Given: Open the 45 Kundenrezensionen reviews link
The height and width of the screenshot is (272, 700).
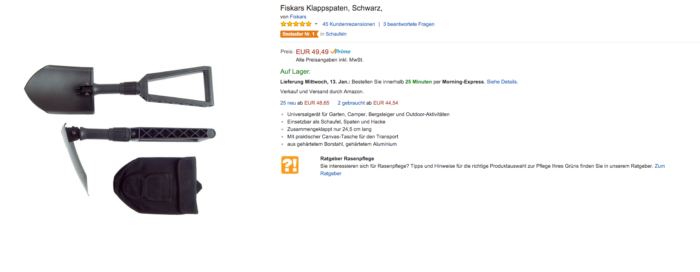Looking at the screenshot, I should (x=349, y=24).
